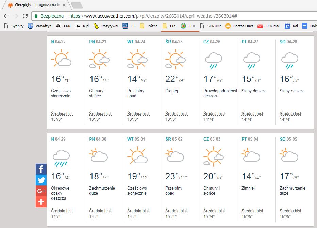
Task: Open the eKwidzyn bookmark
Action: pos(39,26)
